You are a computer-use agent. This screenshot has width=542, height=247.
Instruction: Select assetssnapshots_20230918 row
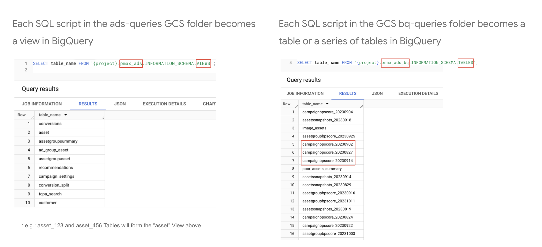coord(322,120)
